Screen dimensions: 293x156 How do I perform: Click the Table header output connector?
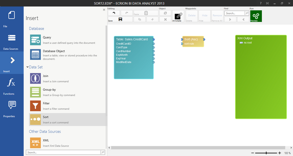coord(154,39)
